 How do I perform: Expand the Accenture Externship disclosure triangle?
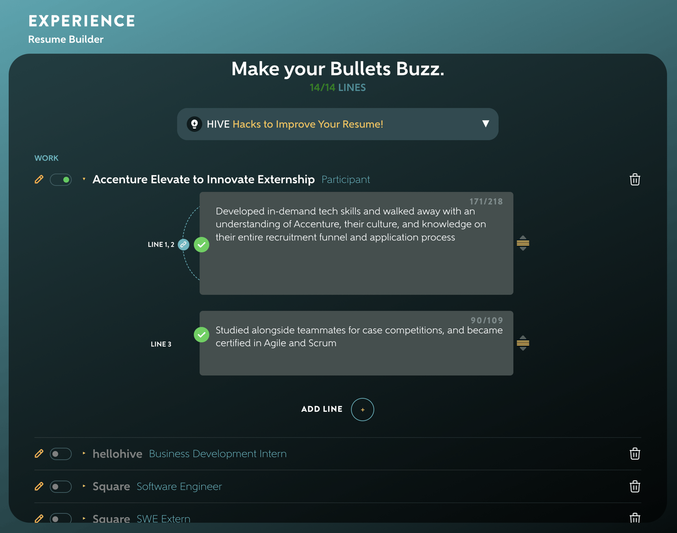tap(84, 179)
